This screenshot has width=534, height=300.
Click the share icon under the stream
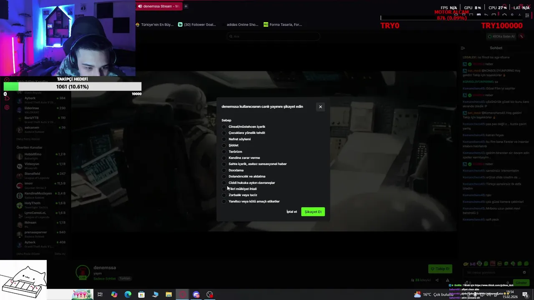click(x=437, y=280)
